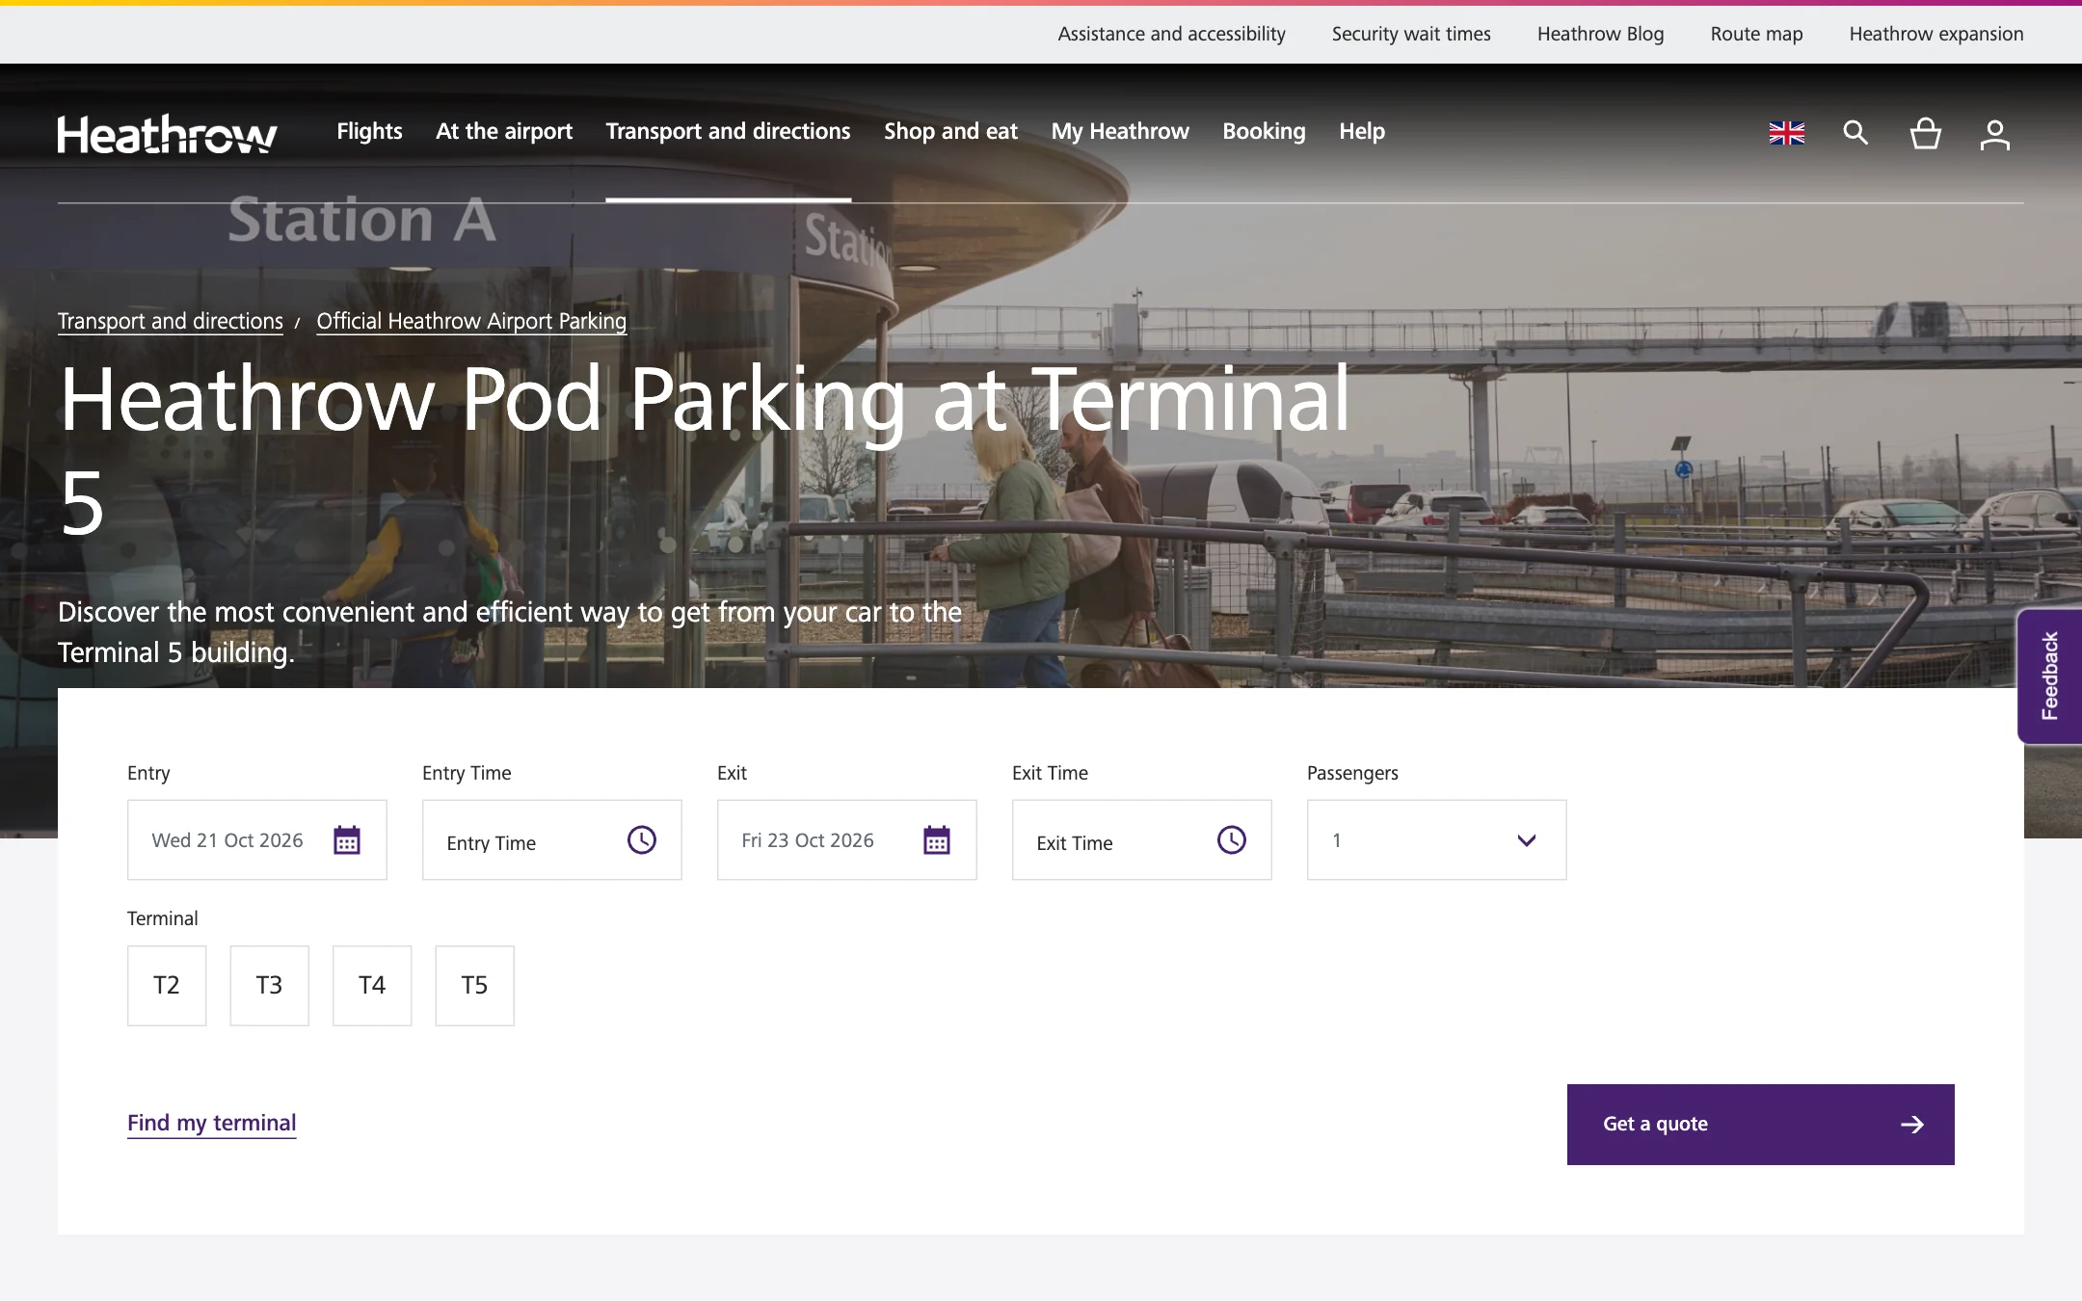Open the Exit Time picker field
The height and width of the screenshot is (1301, 2082).
click(1142, 840)
